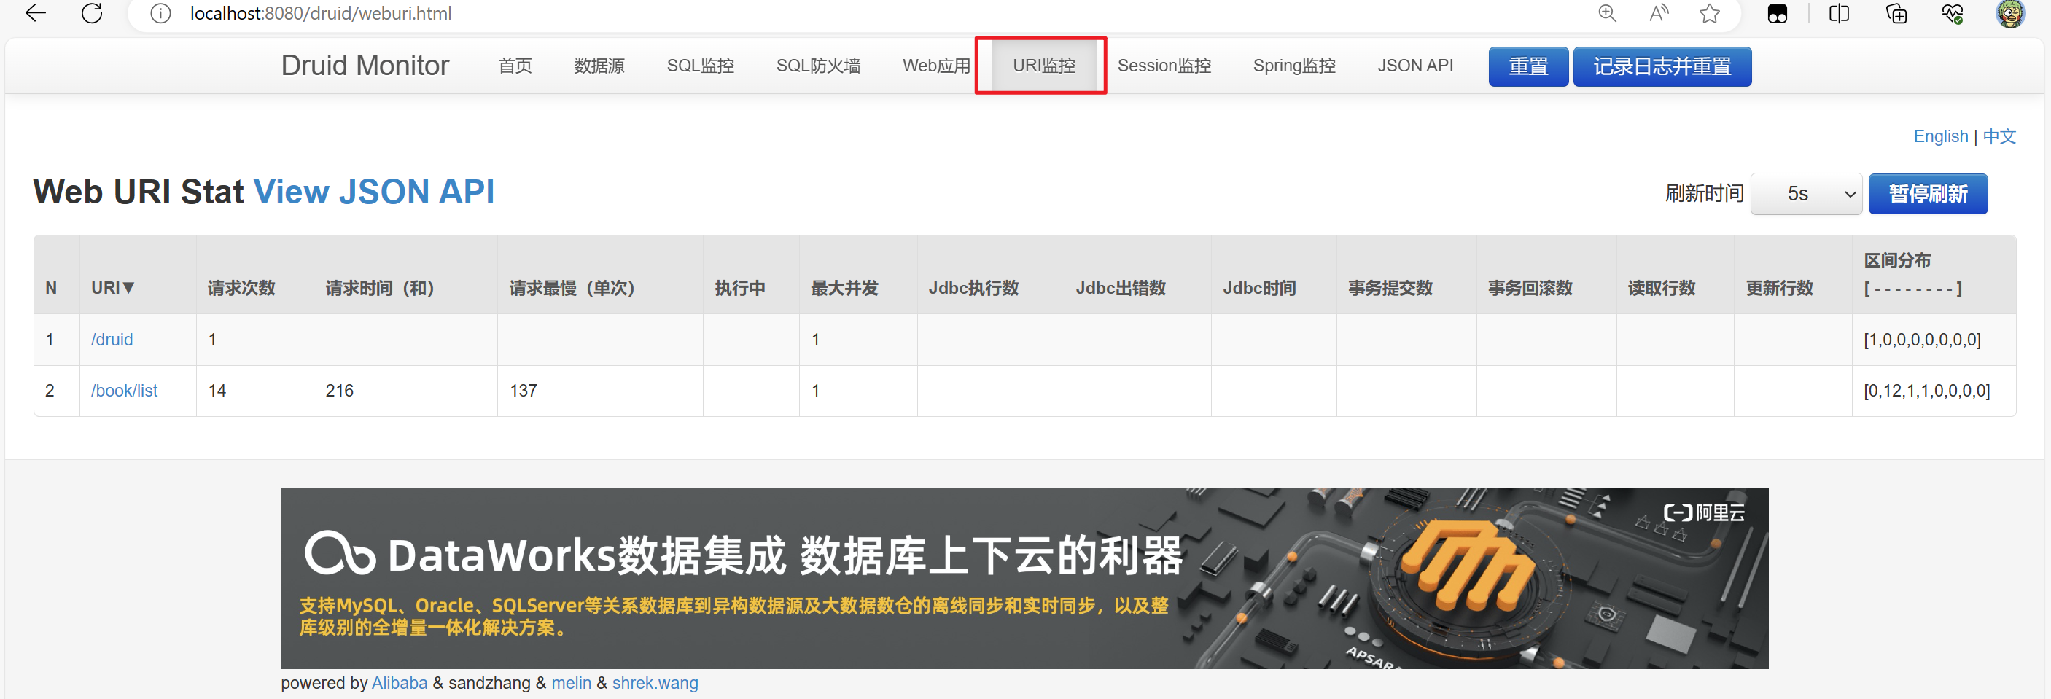Open the SQL监控 tab
This screenshot has height=699, width=2051.
(701, 66)
